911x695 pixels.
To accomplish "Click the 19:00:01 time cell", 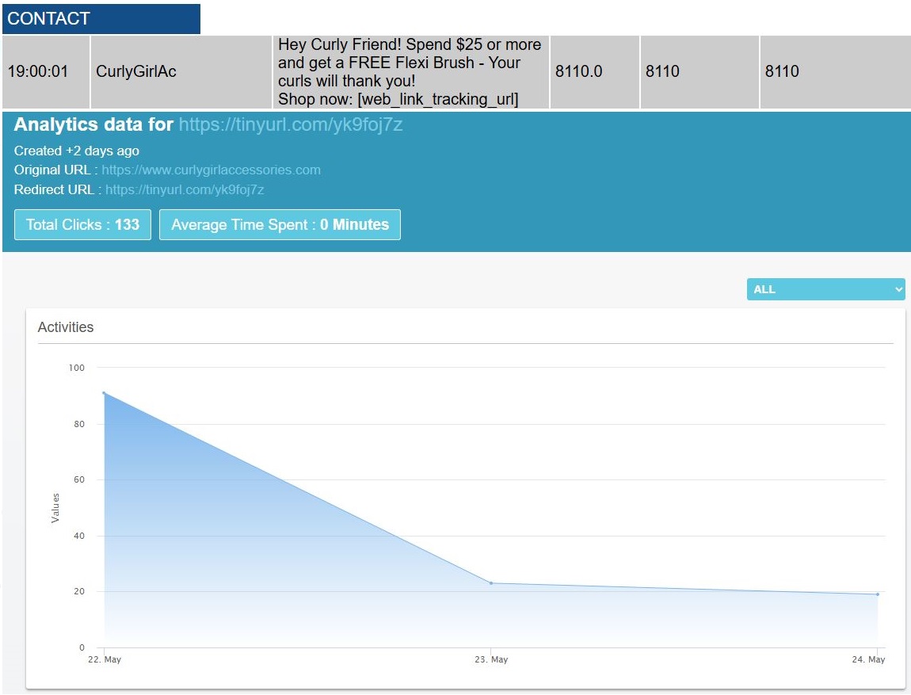I will coord(46,71).
